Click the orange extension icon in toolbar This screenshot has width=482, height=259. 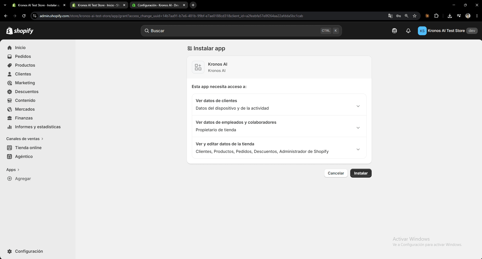[427, 16]
